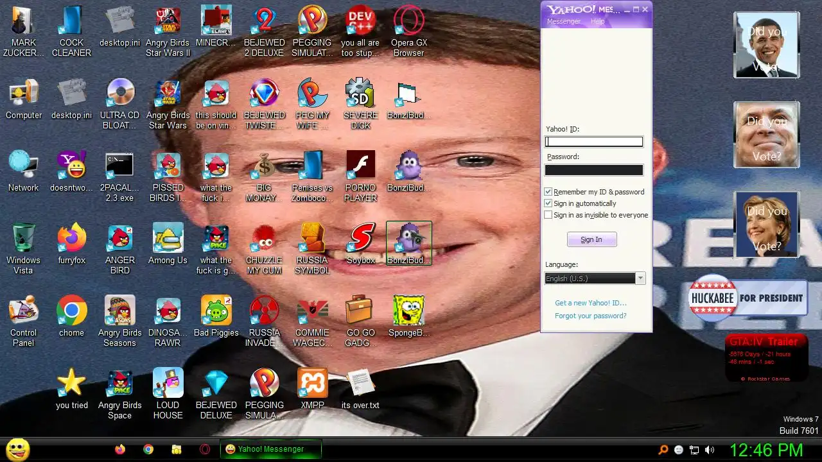Open the DINOSA... RAWR desktop icon
The width and height of the screenshot is (822, 462).
tap(168, 321)
